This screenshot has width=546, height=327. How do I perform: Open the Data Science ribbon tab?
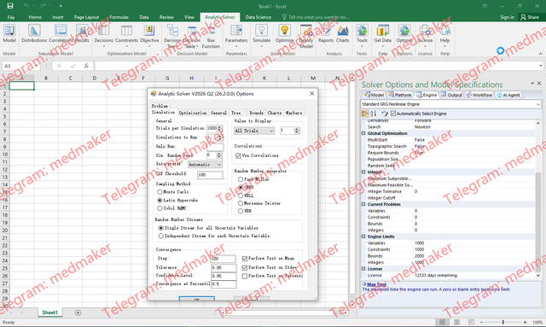click(x=258, y=17)
